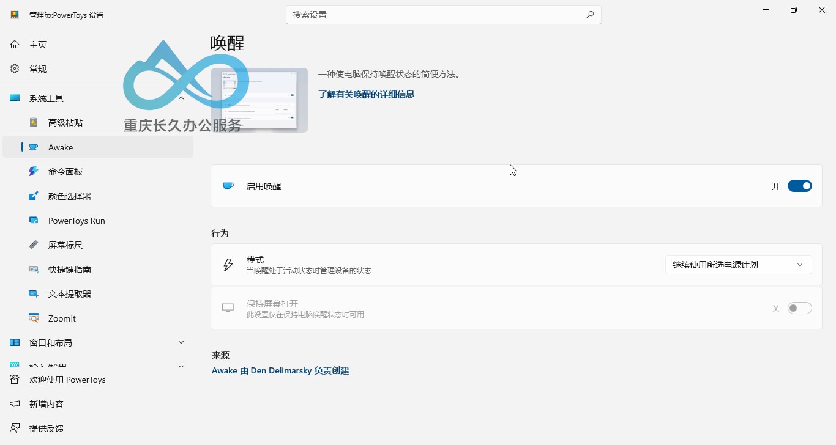836x445 pixels.
Task: Click the 唤醒 preview image
Action: 259,100
